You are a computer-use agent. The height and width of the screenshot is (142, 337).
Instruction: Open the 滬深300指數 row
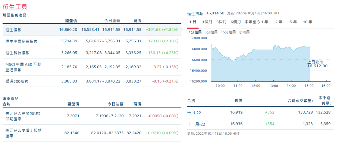coord(17,81)
